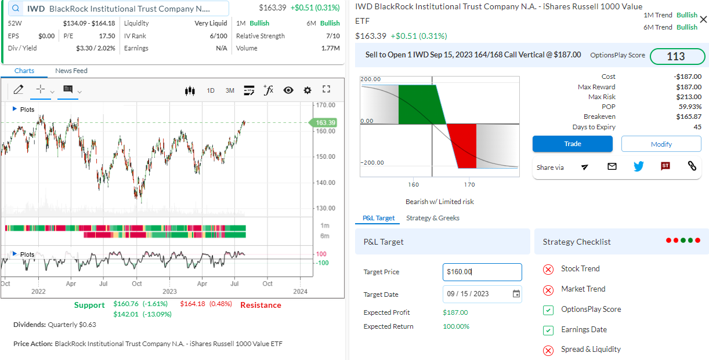Open the Target Date calendar picker
The width and height of the screenshot is (709, 360).
tap(516, 294)
